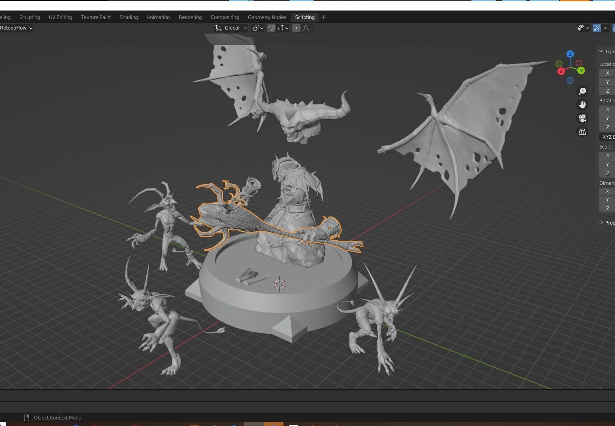
Task: Switch to the Sculpting workspace tab
Action: point(30,17)
